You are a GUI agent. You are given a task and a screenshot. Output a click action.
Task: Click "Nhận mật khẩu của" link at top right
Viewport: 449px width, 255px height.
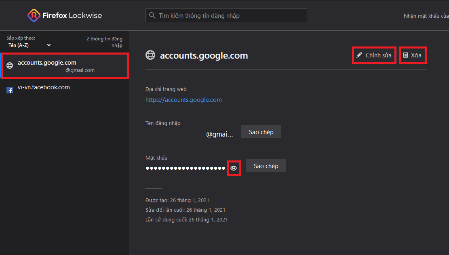click(426, 16)
